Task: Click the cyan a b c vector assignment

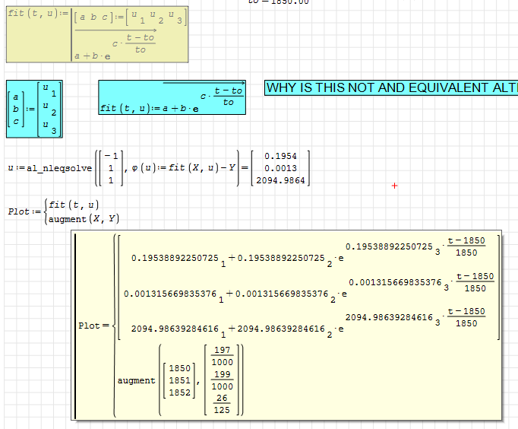Action: 34,109
